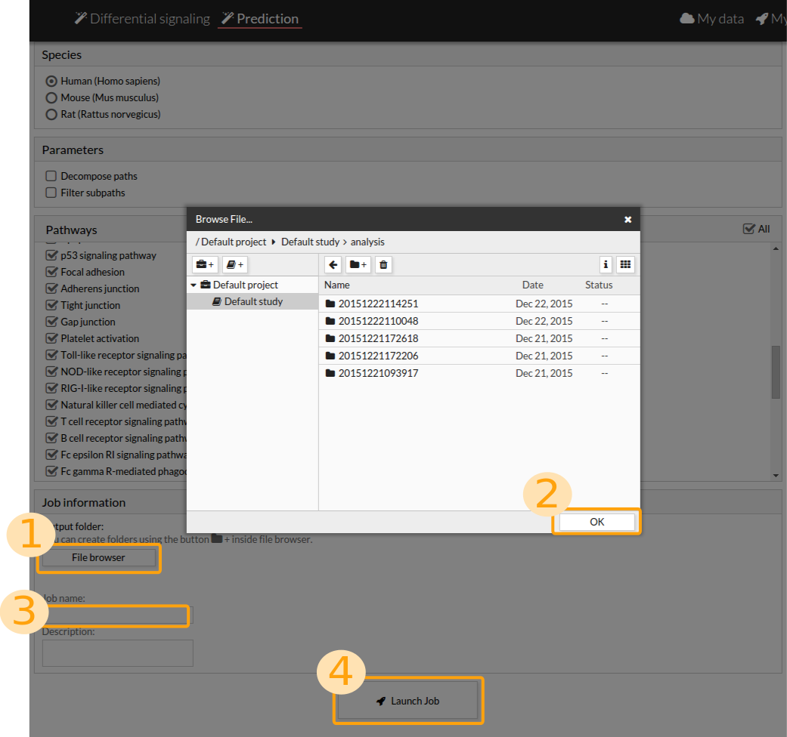Click the new study book icon

coord(234,264)
